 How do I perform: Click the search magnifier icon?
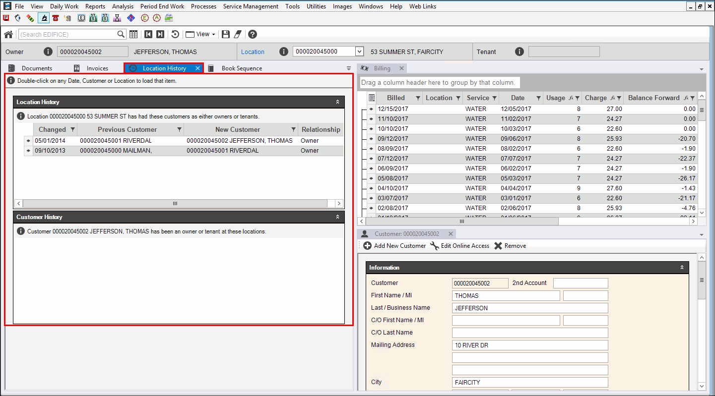click(121, 34)
